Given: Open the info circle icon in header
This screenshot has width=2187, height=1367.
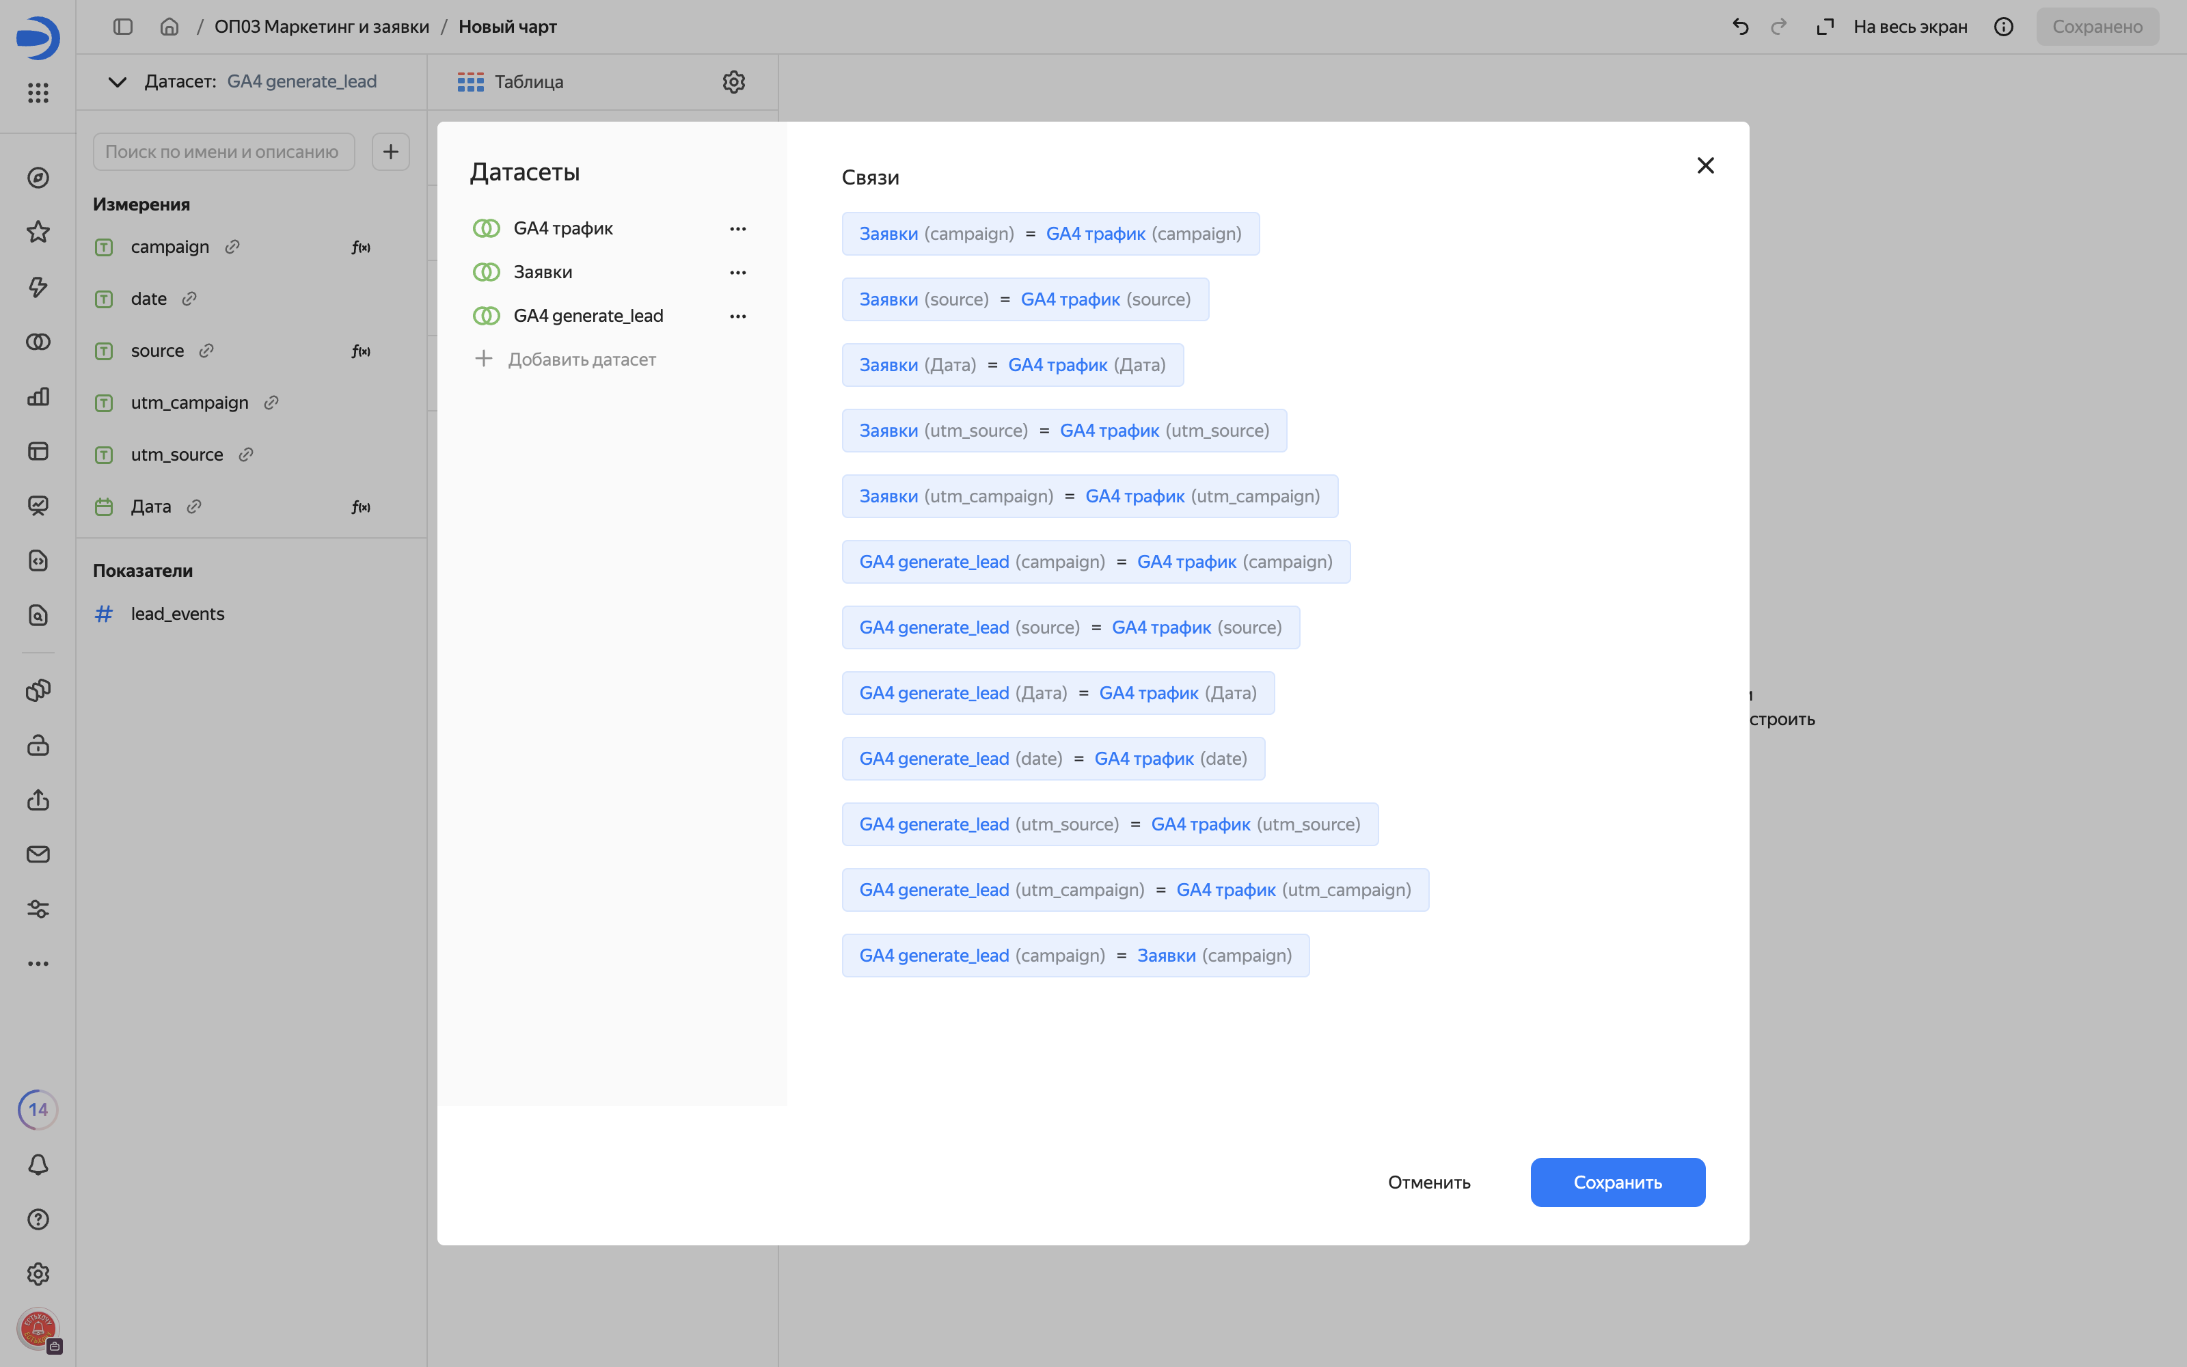Looking at the screenshot, I should coord(2004,26).
